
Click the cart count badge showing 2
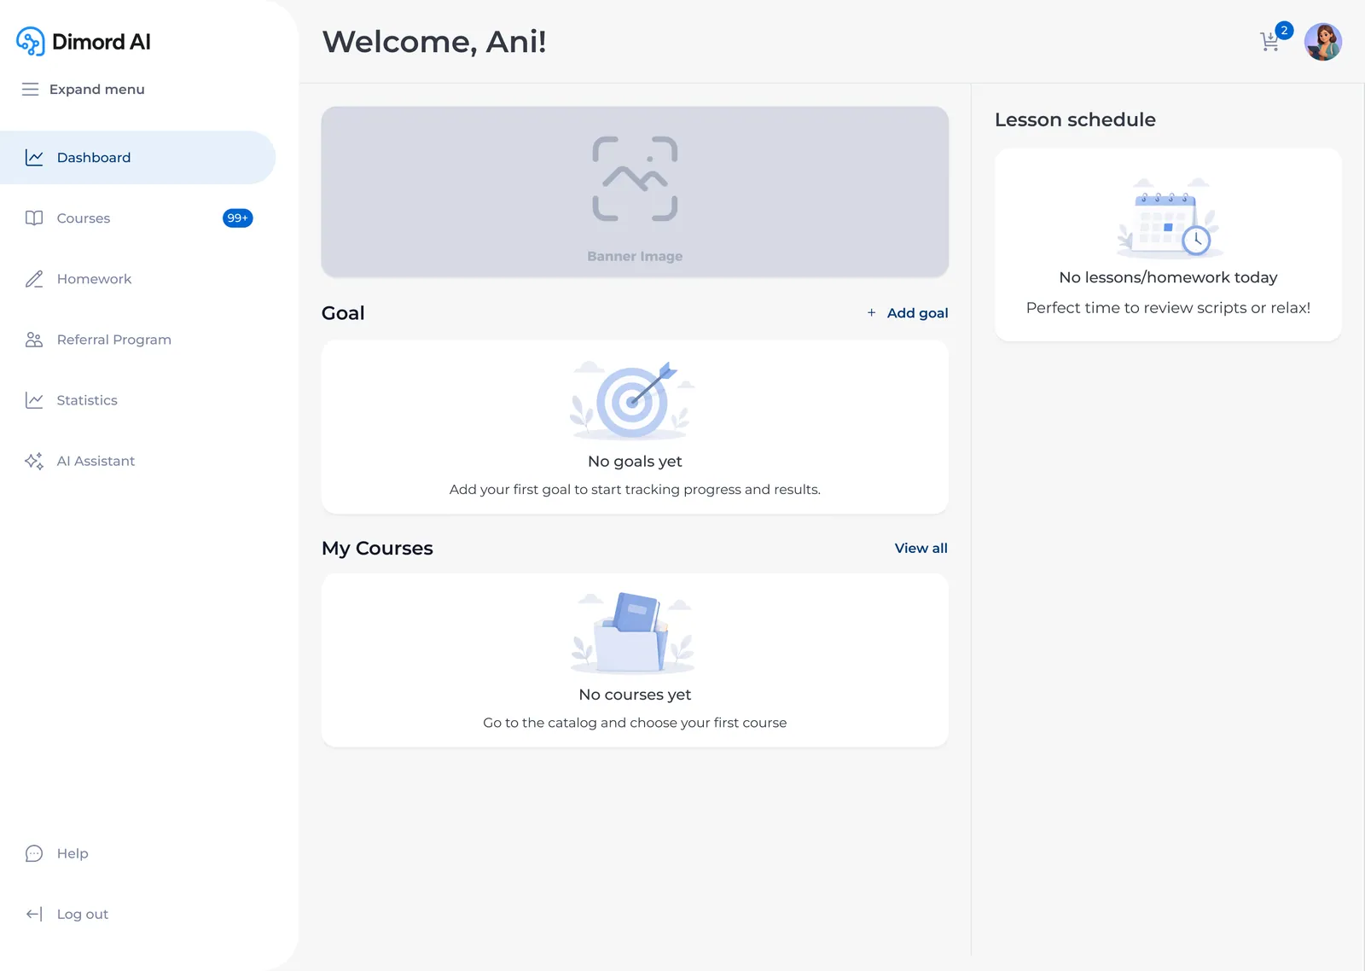[x=1284, y=31]
